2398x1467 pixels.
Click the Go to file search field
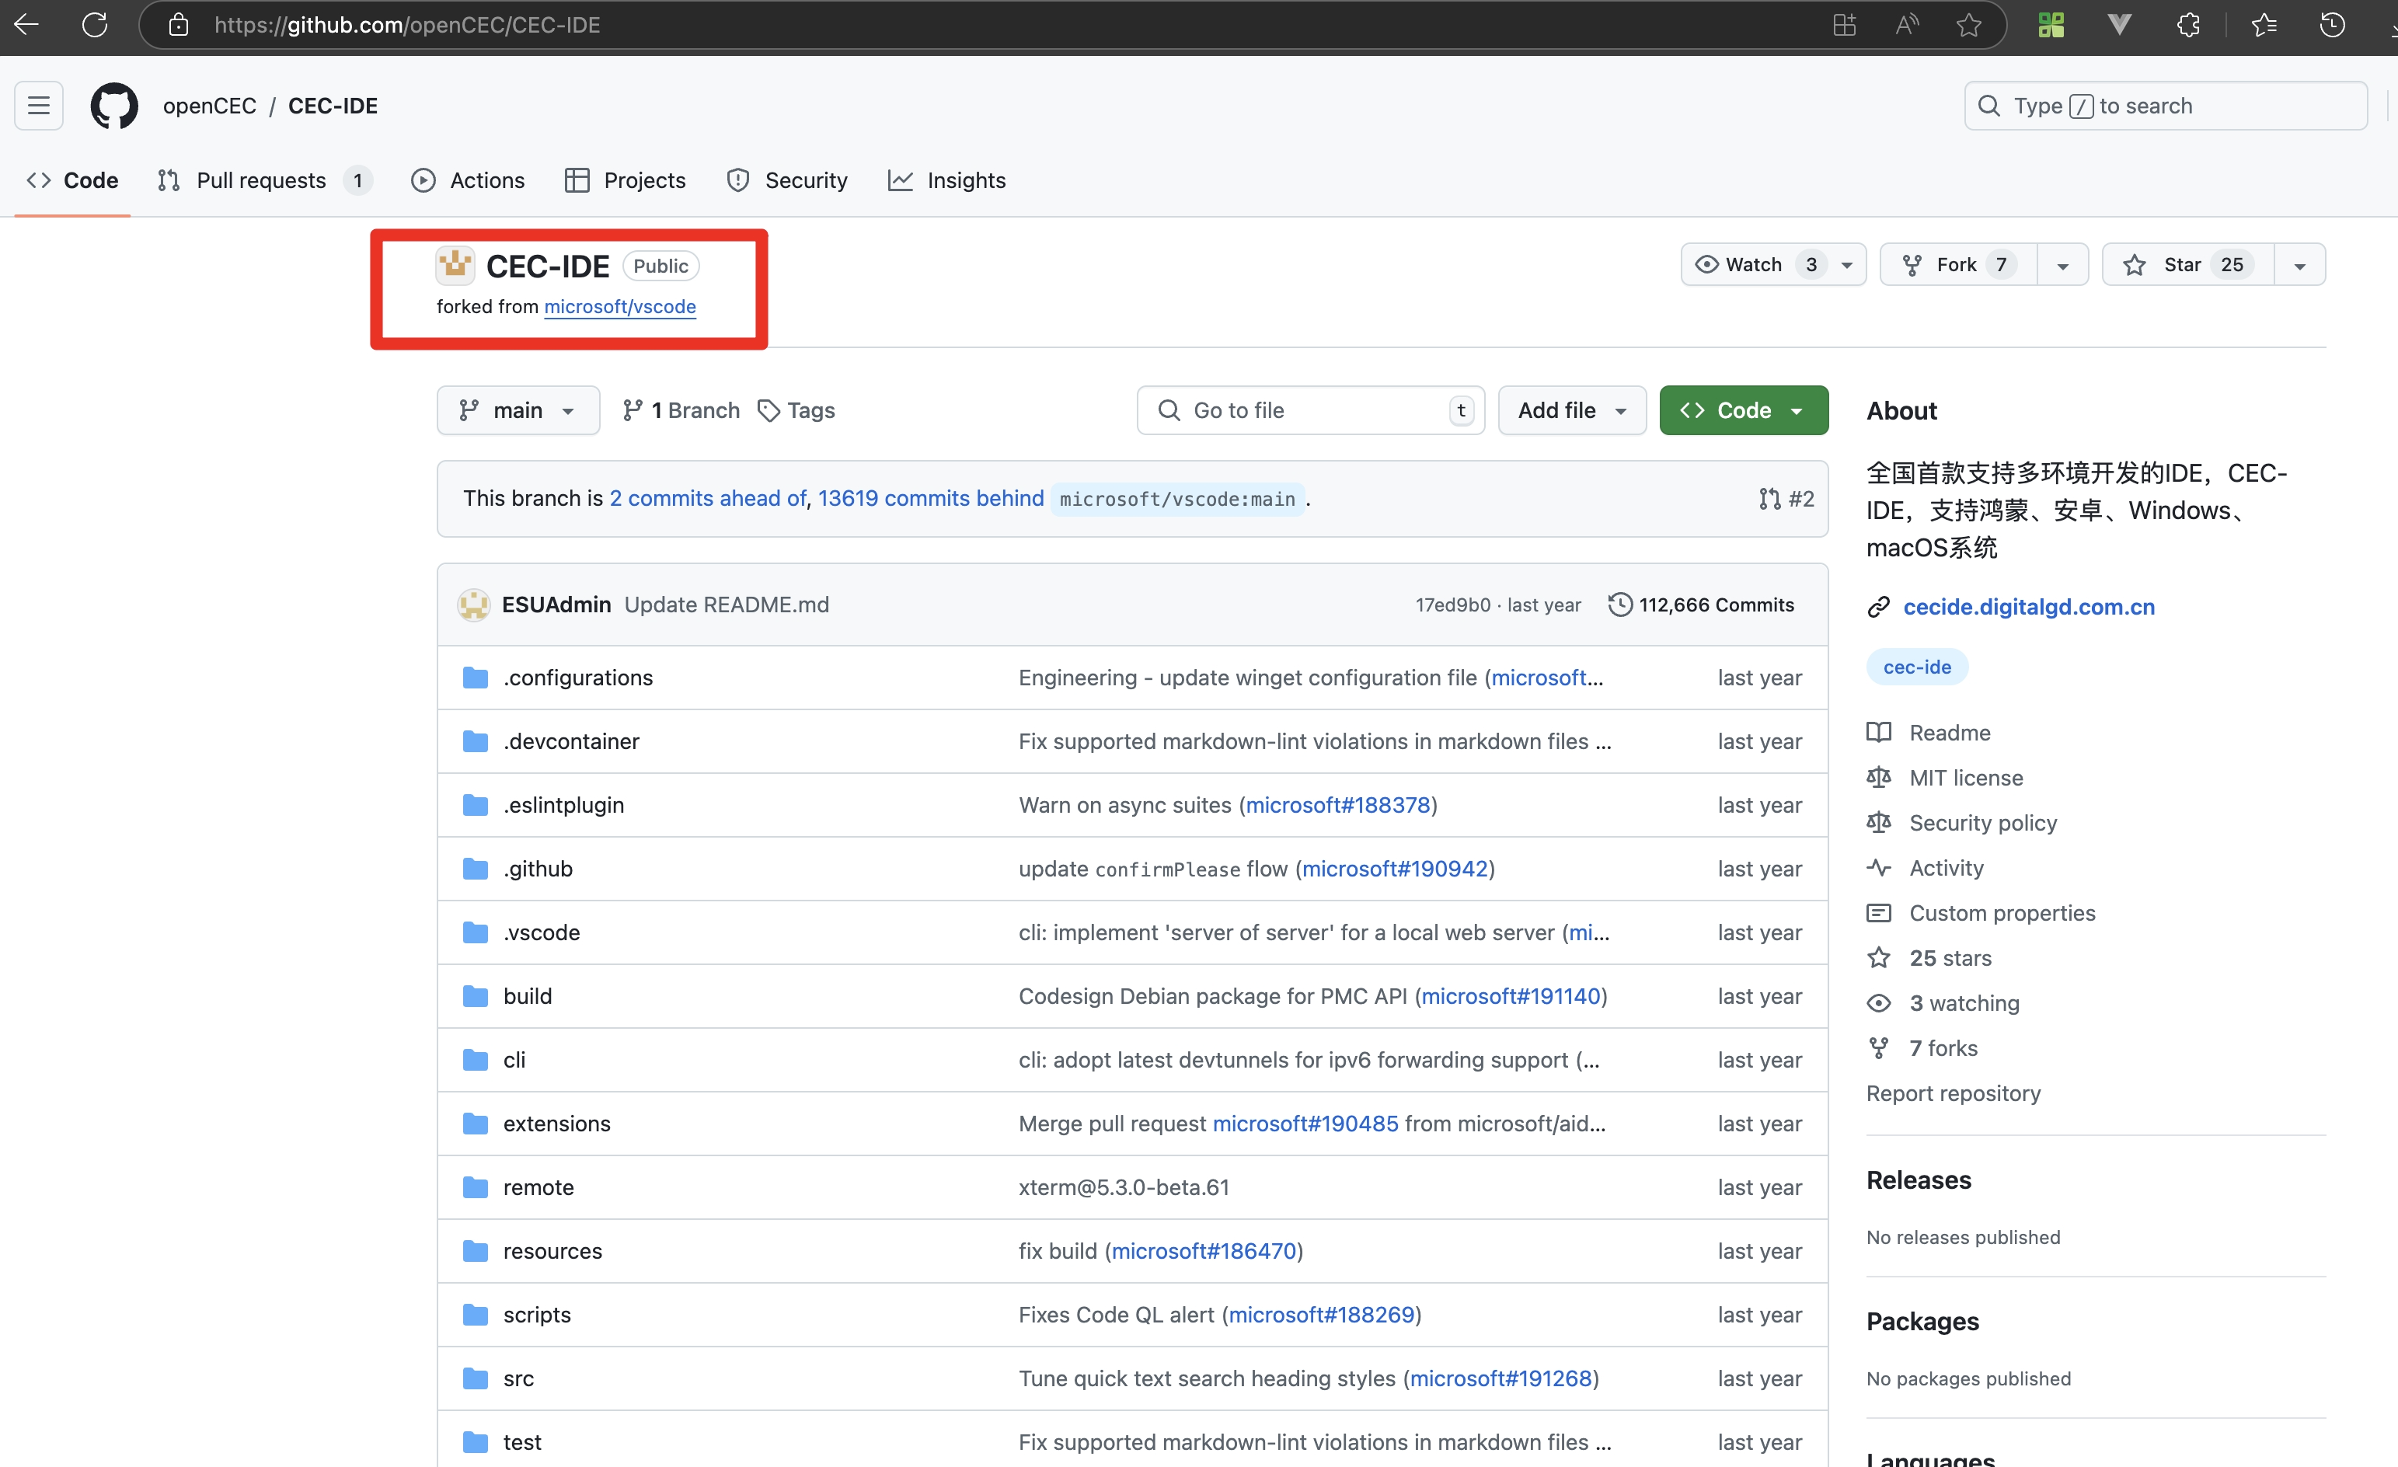point(1310,411)
